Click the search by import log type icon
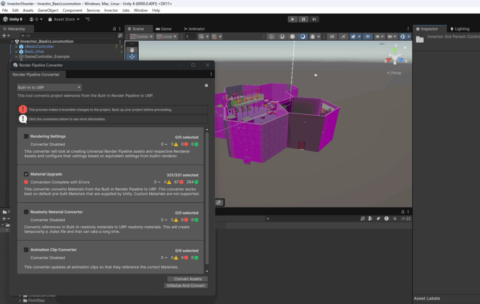The image size is (480, 304). click(x=387, y=219)
